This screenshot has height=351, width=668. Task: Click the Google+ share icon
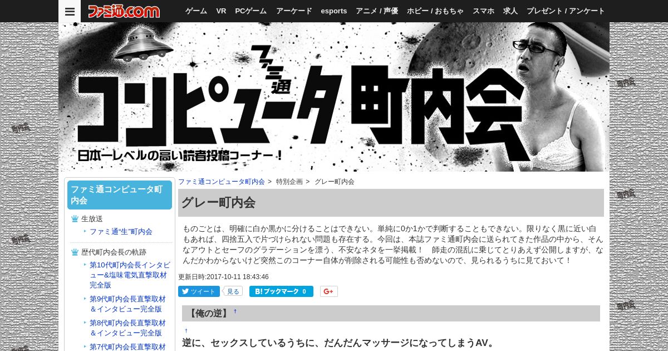pyautogui.click(x=329, y=291)
